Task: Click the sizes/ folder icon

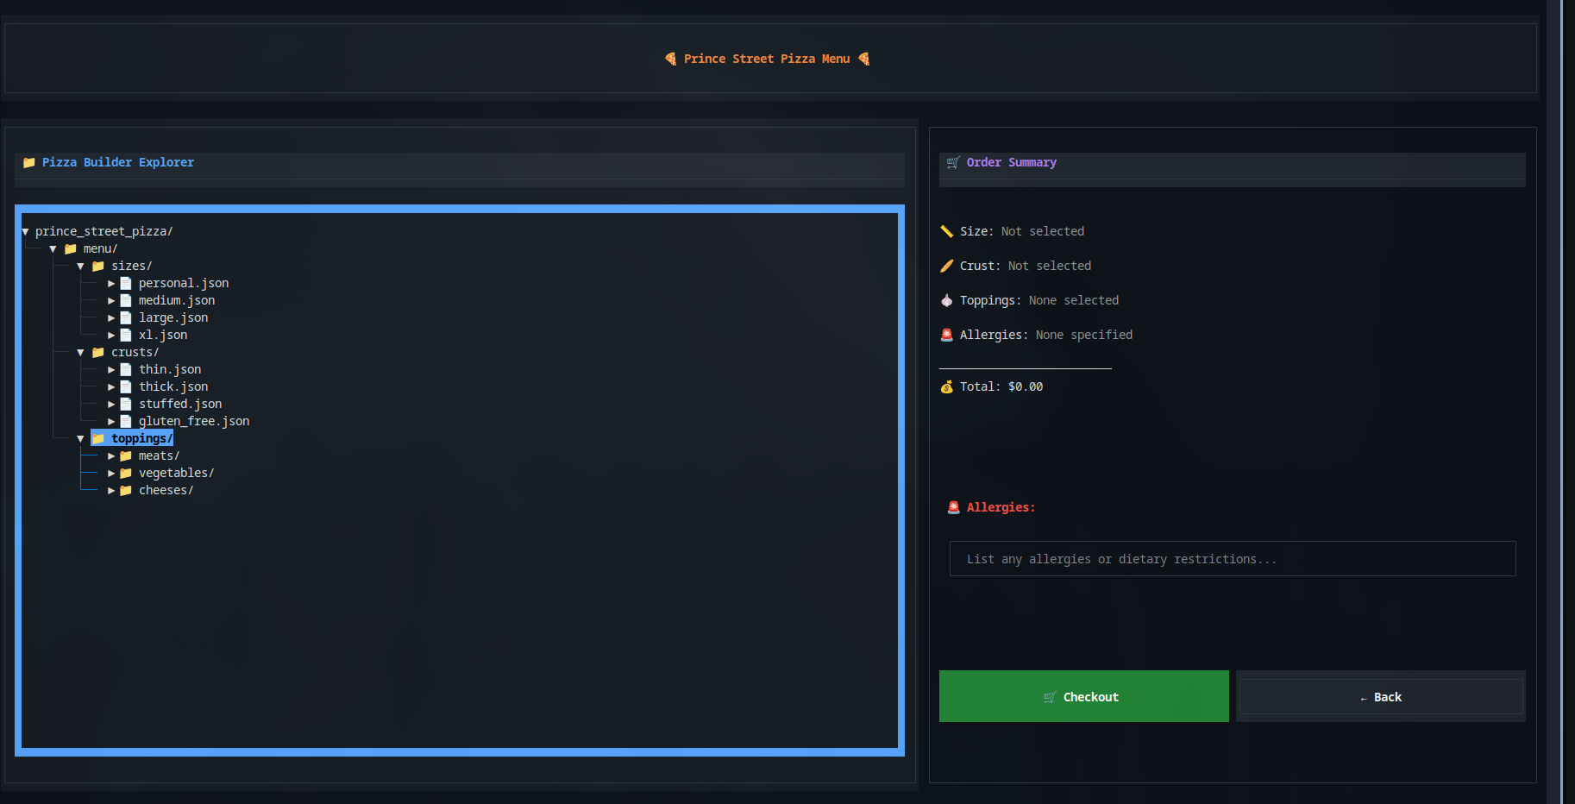Action: point(98,267)
